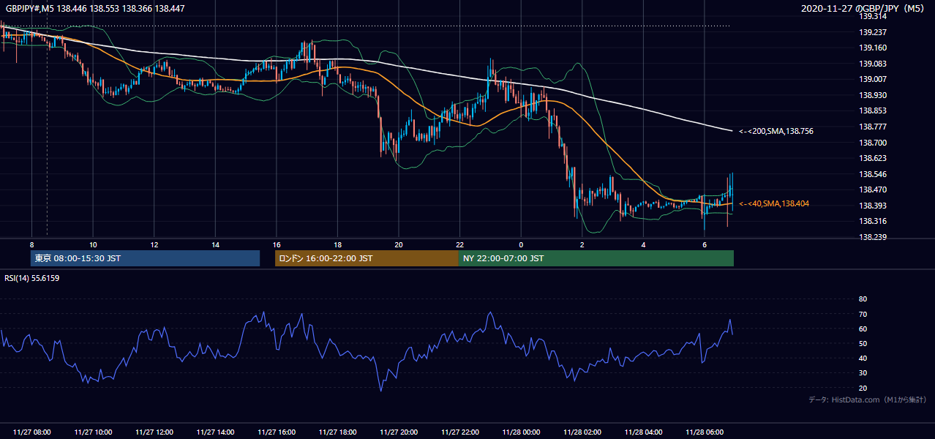The image size is (935, 439).
Task: Click price axis value 138.853
Action: pyautogui.click(x=872, y=110)
